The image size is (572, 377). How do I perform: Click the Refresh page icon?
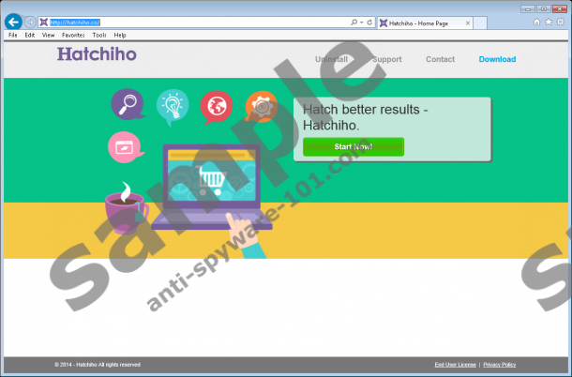tap(369, 22)
